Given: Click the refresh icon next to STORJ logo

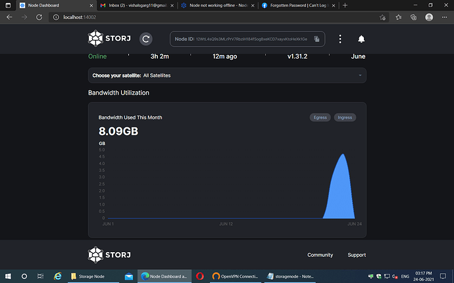Looking at the screenshot, I should 146,39.
